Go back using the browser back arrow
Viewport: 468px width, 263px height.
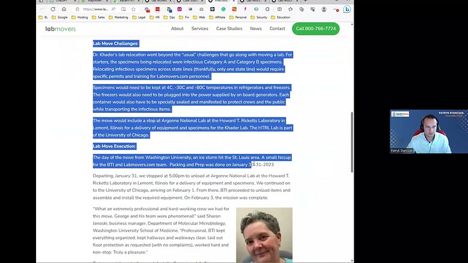42,9
